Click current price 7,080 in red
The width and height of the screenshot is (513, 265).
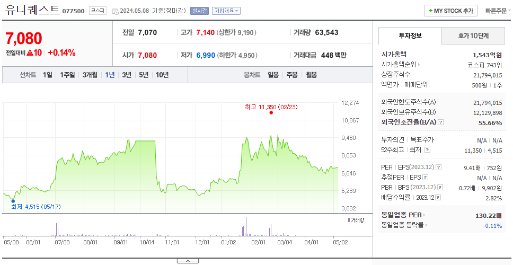click(23, 39)
